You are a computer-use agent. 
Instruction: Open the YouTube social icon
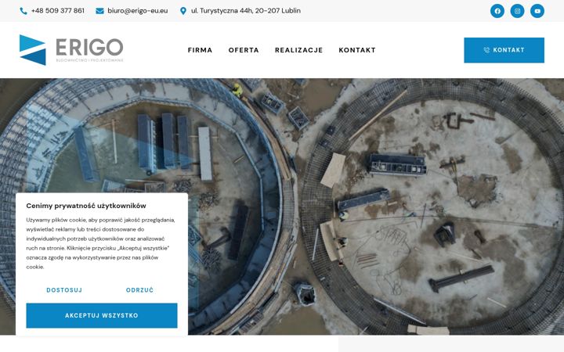(537, 11)
